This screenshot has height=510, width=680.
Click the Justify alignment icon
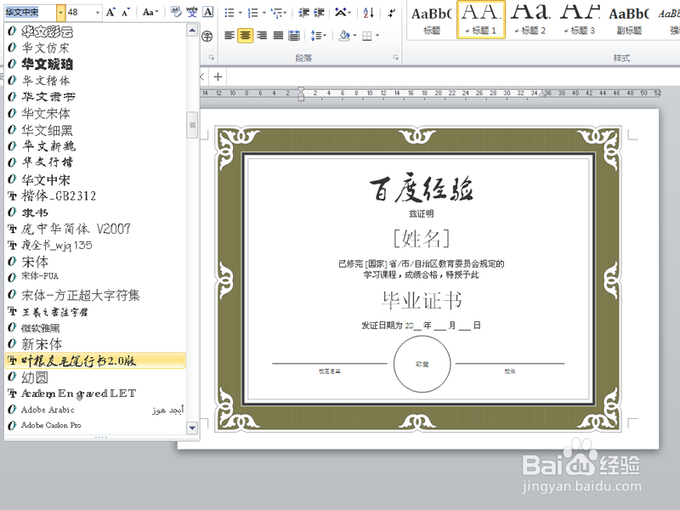pos(278,36)
